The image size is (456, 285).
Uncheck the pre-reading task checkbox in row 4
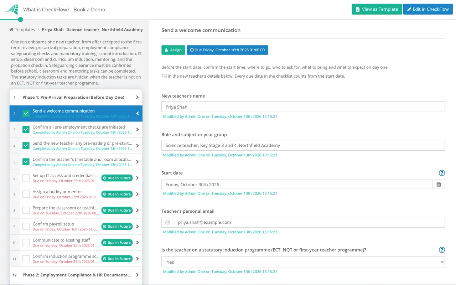[x=26, y=146]
